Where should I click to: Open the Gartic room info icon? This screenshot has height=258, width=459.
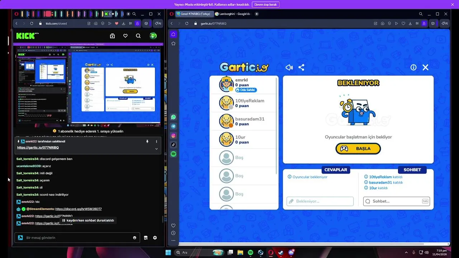pos(413,67)
